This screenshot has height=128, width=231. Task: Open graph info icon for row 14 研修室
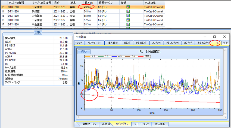[128, 11]
